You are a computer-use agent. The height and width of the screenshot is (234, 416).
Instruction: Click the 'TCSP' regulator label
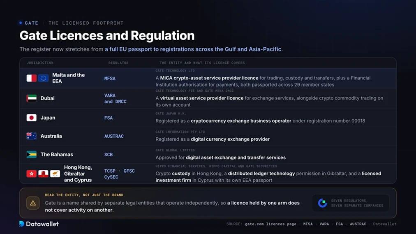click(x=110, y=171)
